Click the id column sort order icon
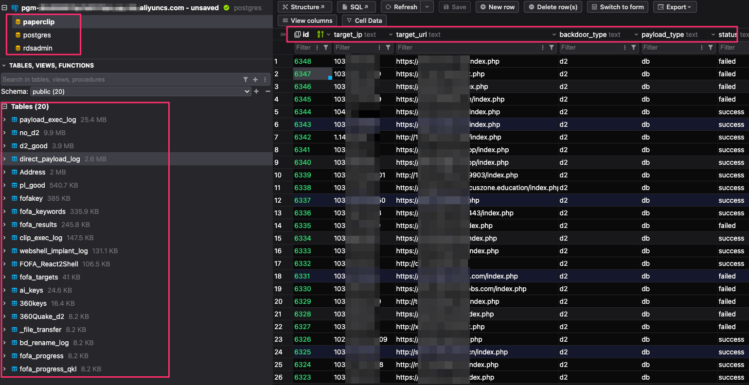The height and width of the screenshot is (385, 749). click(x=320, y=35)
